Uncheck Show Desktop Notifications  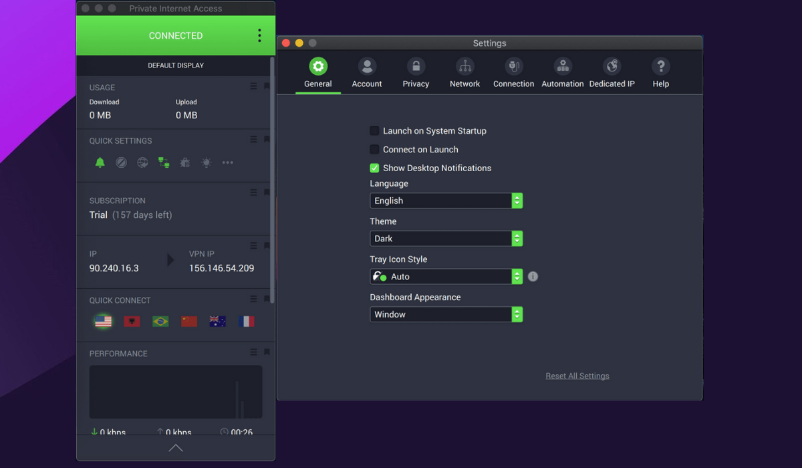tap(374, 168)
